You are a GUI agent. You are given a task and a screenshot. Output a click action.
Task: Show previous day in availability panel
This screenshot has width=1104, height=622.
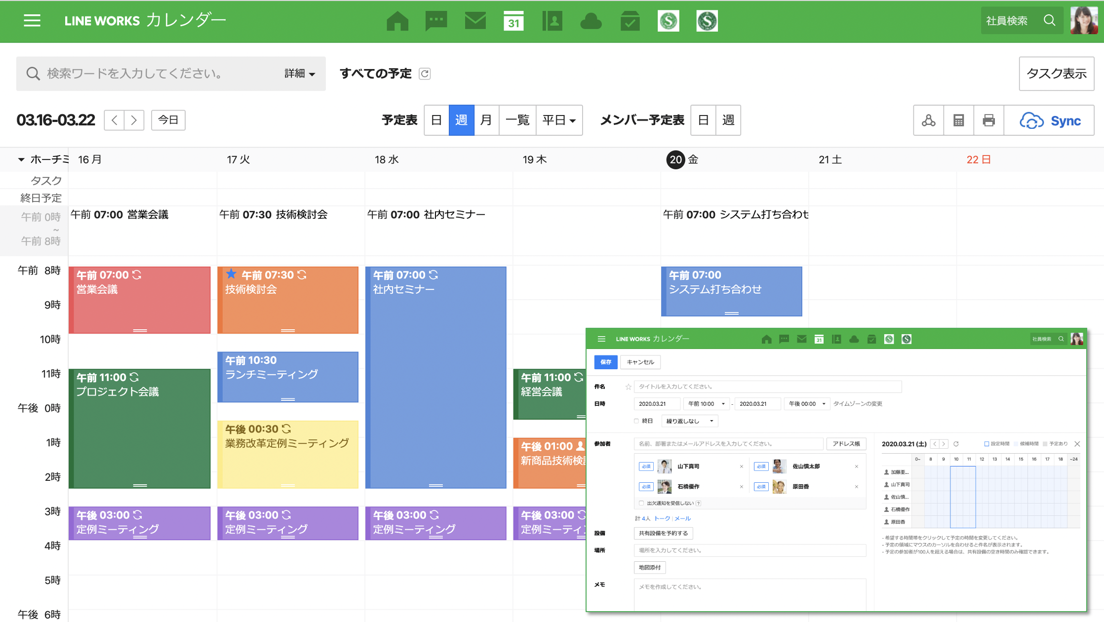935,444
